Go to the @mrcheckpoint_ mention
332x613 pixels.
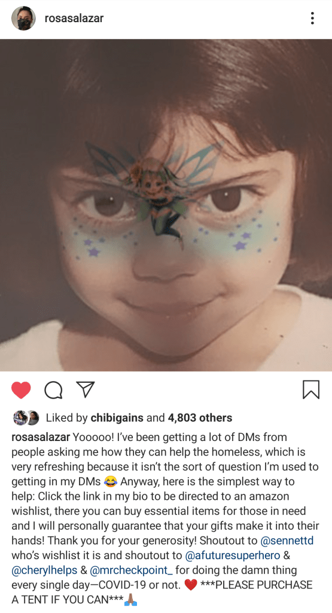coord(132,570)
